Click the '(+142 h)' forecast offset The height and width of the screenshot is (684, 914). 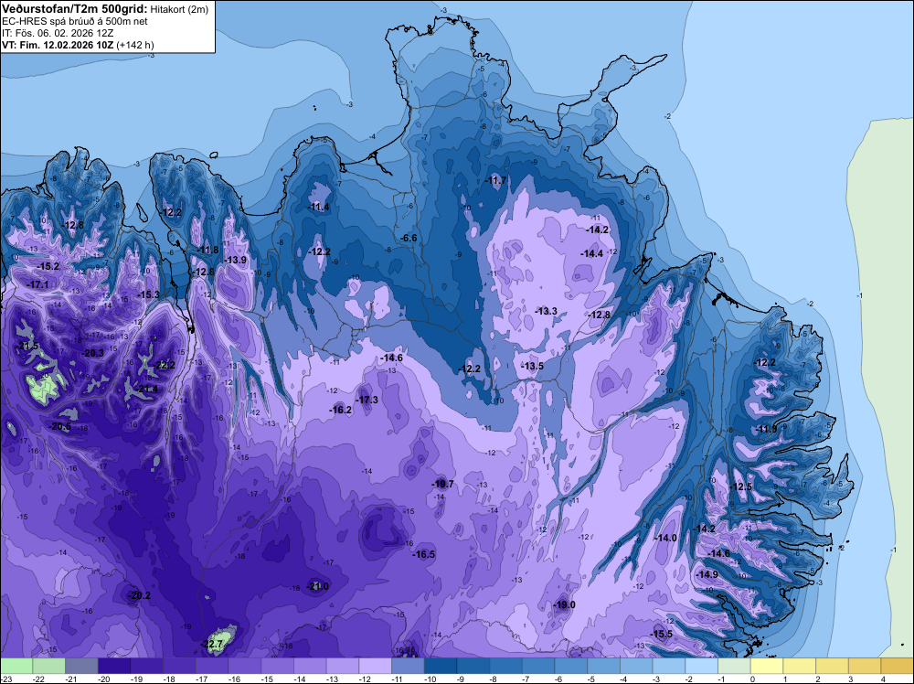(x=135, y=45)
